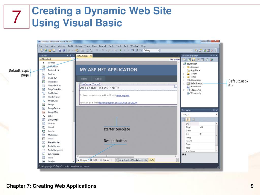Viewport: 260px width, 195px height.
Task: Start debugging with the green play icon
Action: 121,50
